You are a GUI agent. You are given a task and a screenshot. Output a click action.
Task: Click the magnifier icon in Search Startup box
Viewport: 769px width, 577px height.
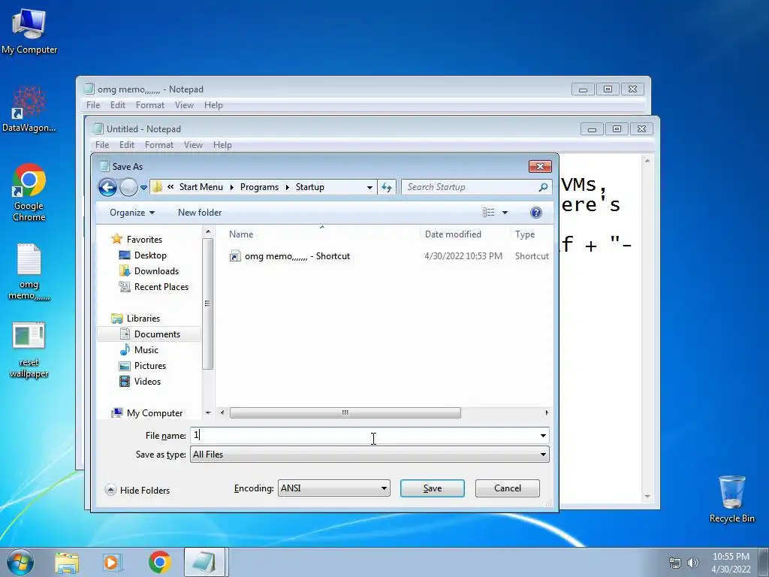(543, 187)
